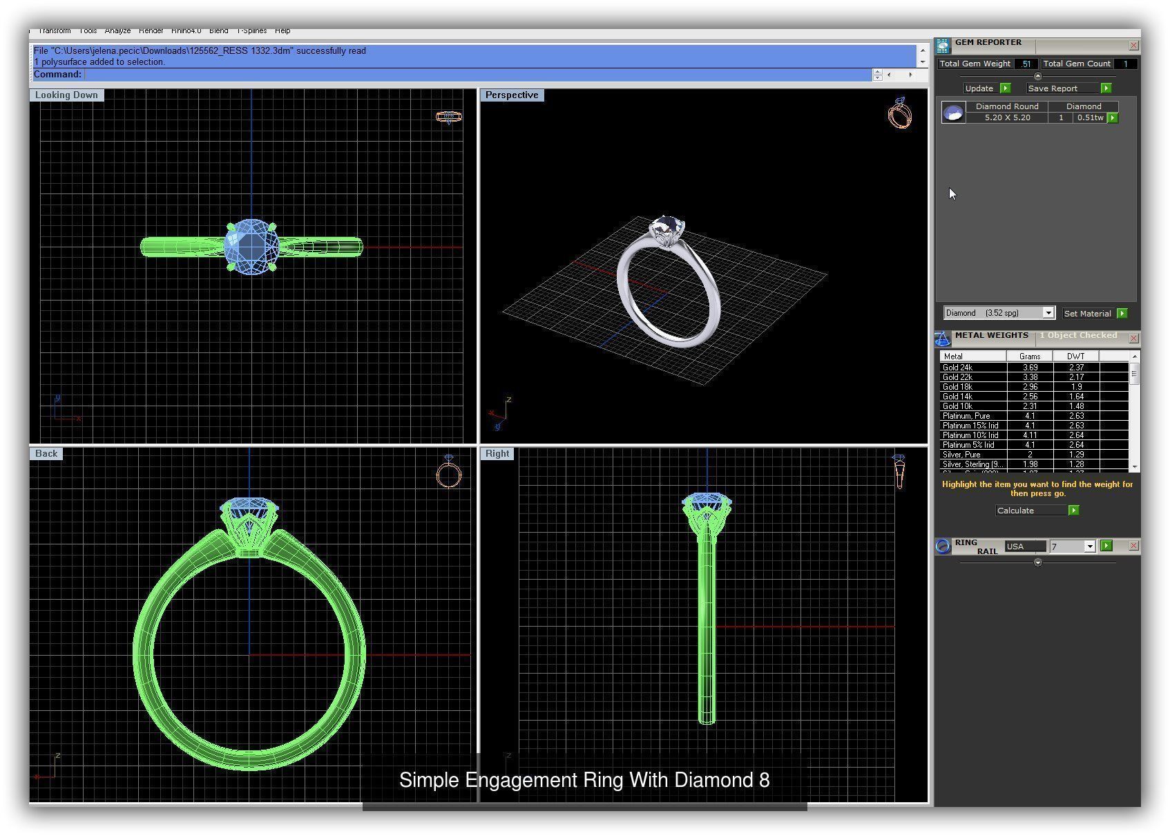This screenshot has width=1170, height=836.
Task: Close the Metal Weights panel
Action: (x=1133, y=339)
